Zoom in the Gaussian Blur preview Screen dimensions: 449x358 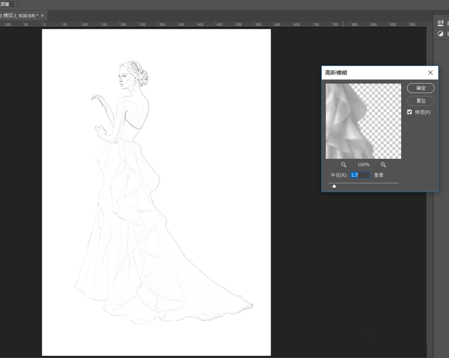pyautogui.click(x=383, y=165)
